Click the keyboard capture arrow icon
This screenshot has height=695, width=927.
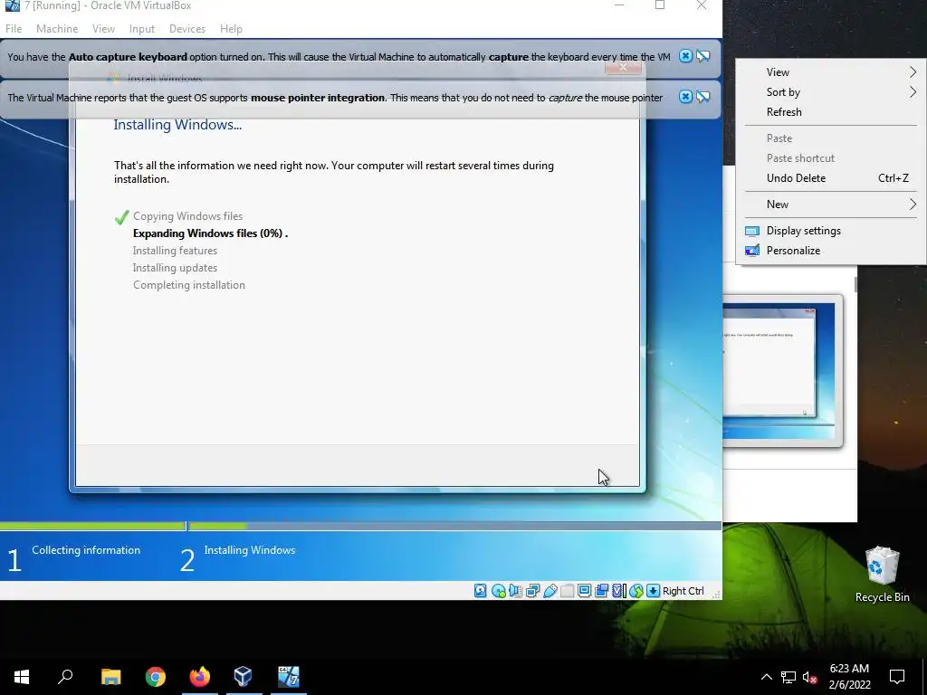[654, 590]
